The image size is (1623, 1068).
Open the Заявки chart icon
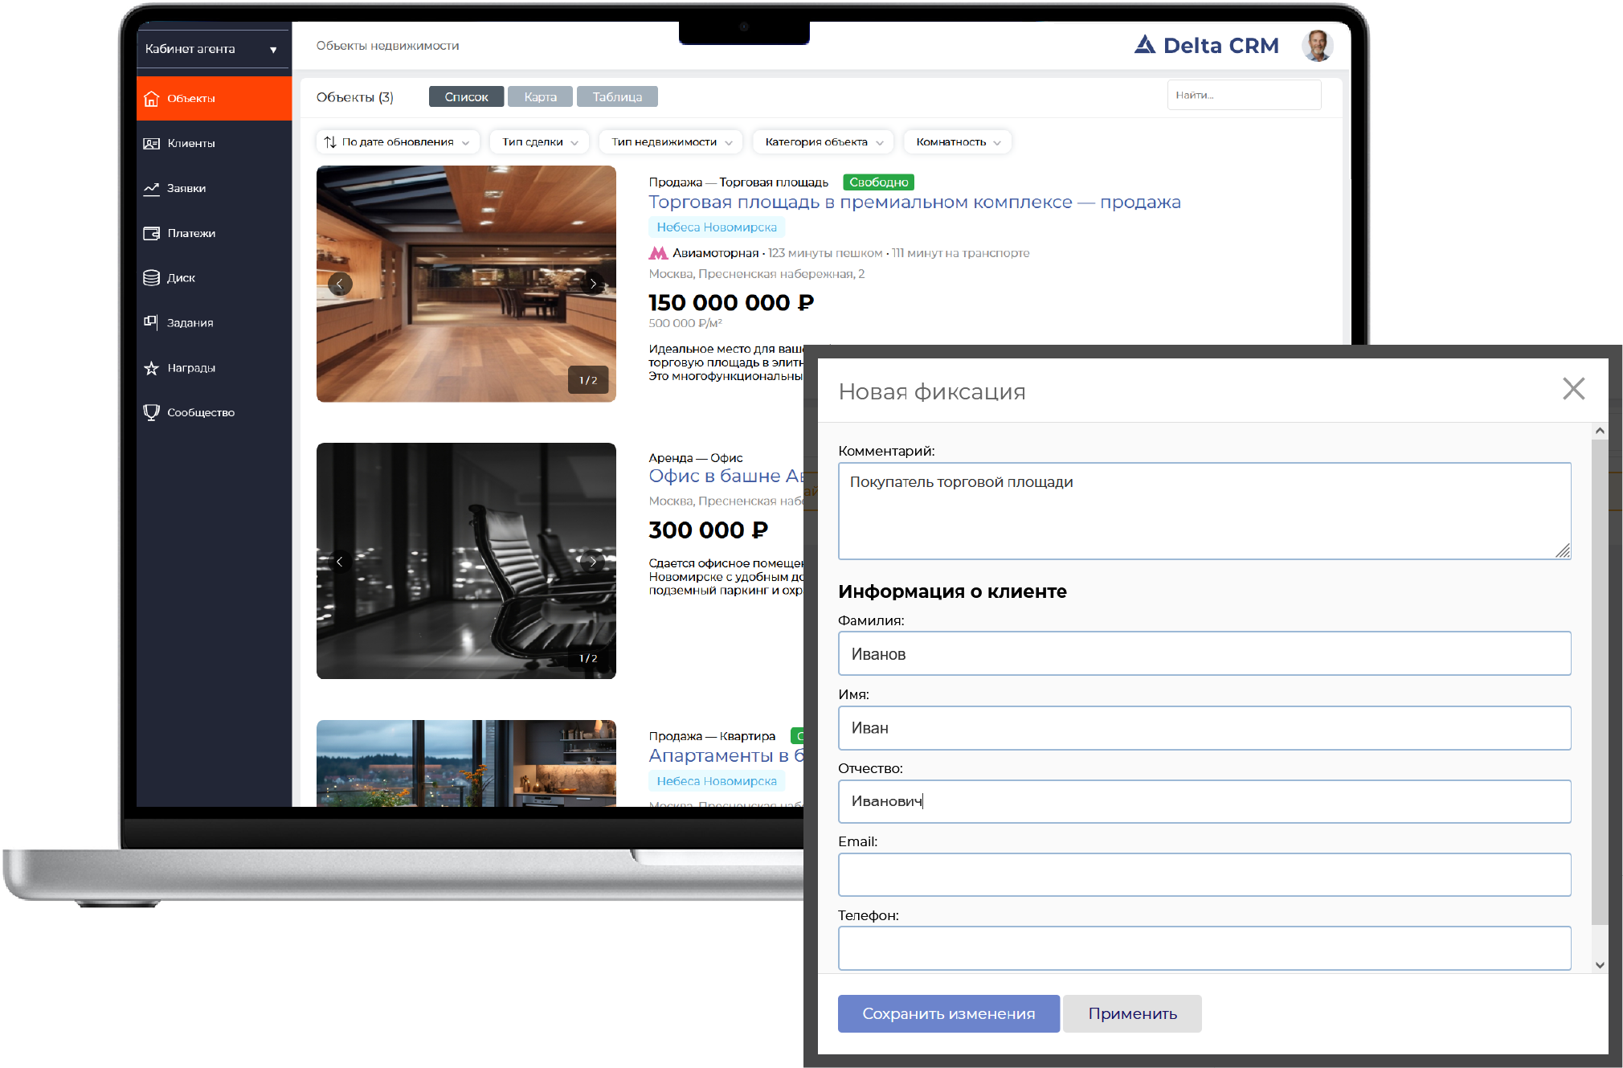(151, 189)
